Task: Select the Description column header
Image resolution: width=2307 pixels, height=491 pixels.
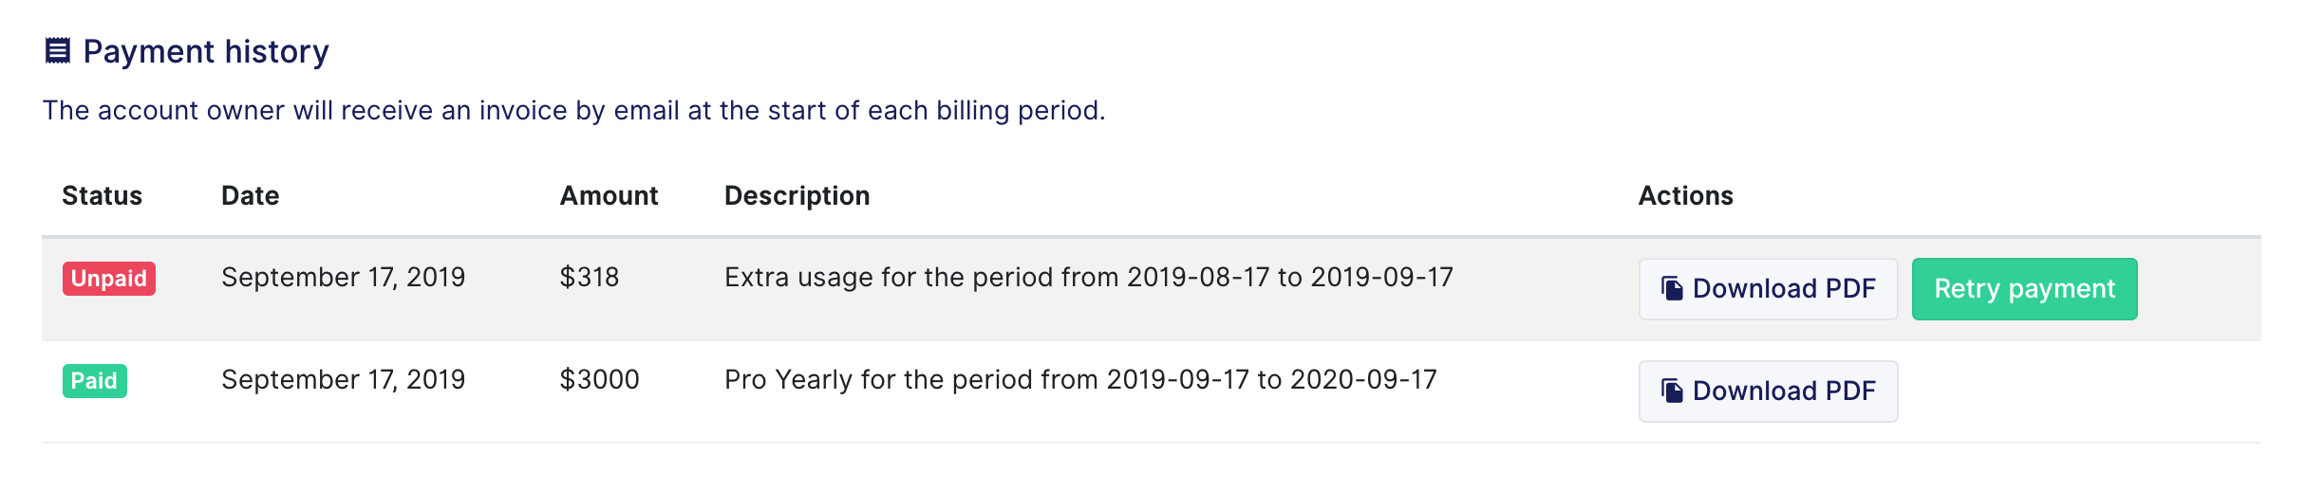Action: point(797,196)
